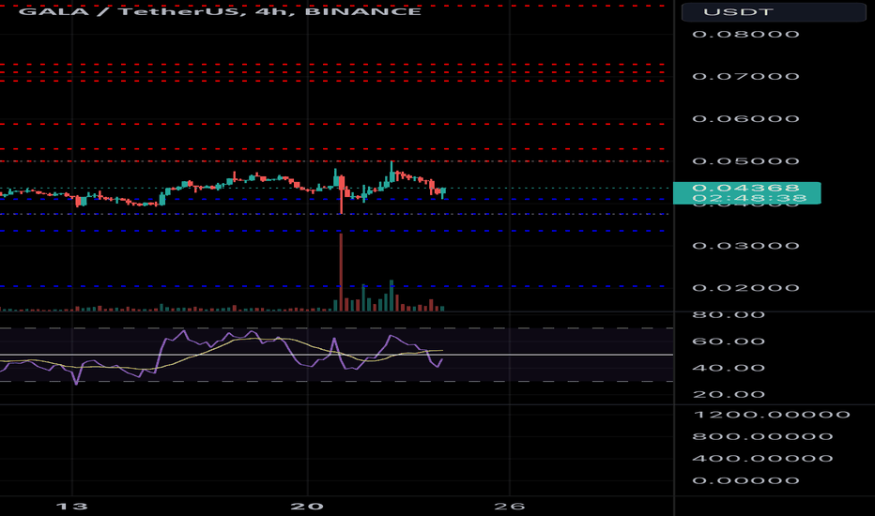Click the 0.07000 price axis label
875x516 pixels.
745,76
